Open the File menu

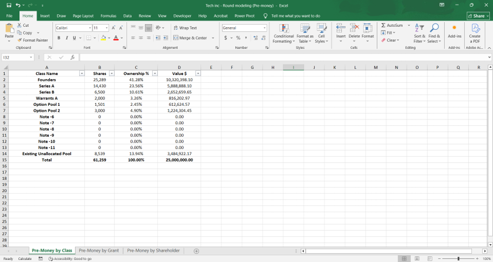point(9,16)
